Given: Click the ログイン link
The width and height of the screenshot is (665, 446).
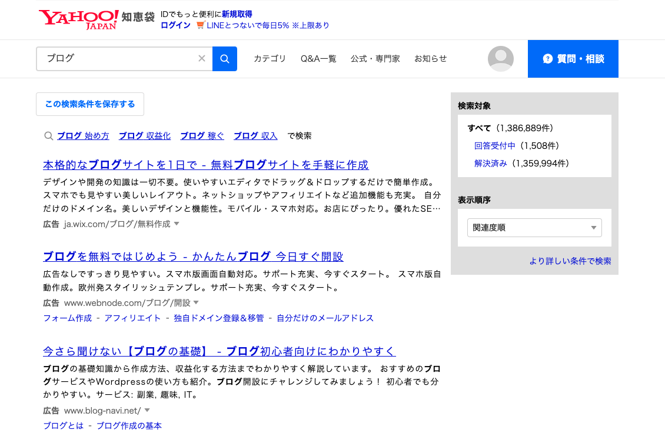Looking at the screenshot, I should tap(175, 26).
